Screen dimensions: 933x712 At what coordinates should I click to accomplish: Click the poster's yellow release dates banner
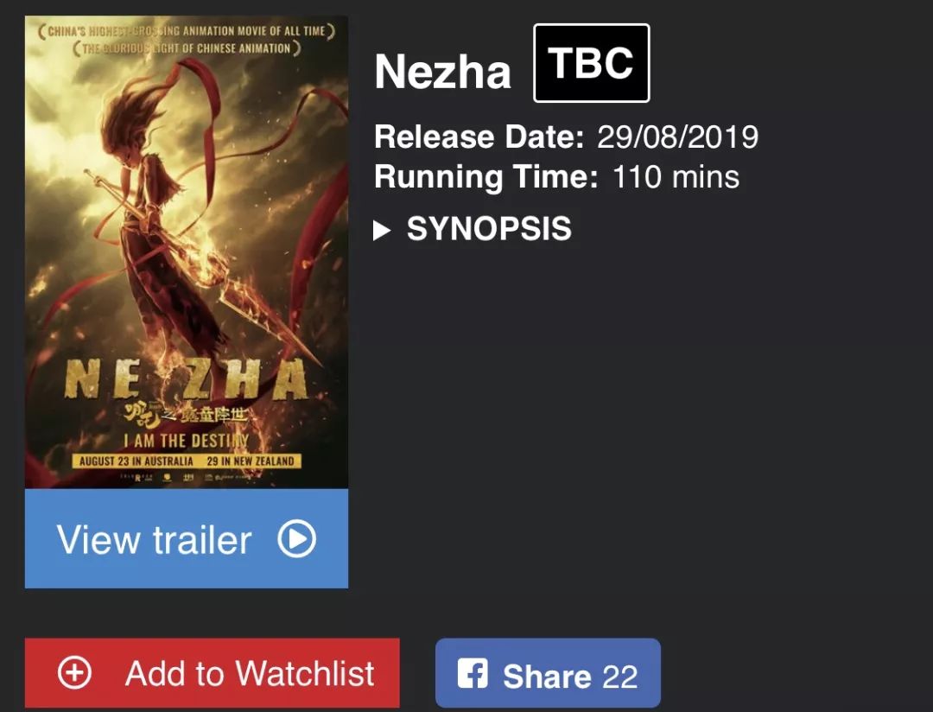[x=187, y=461]
